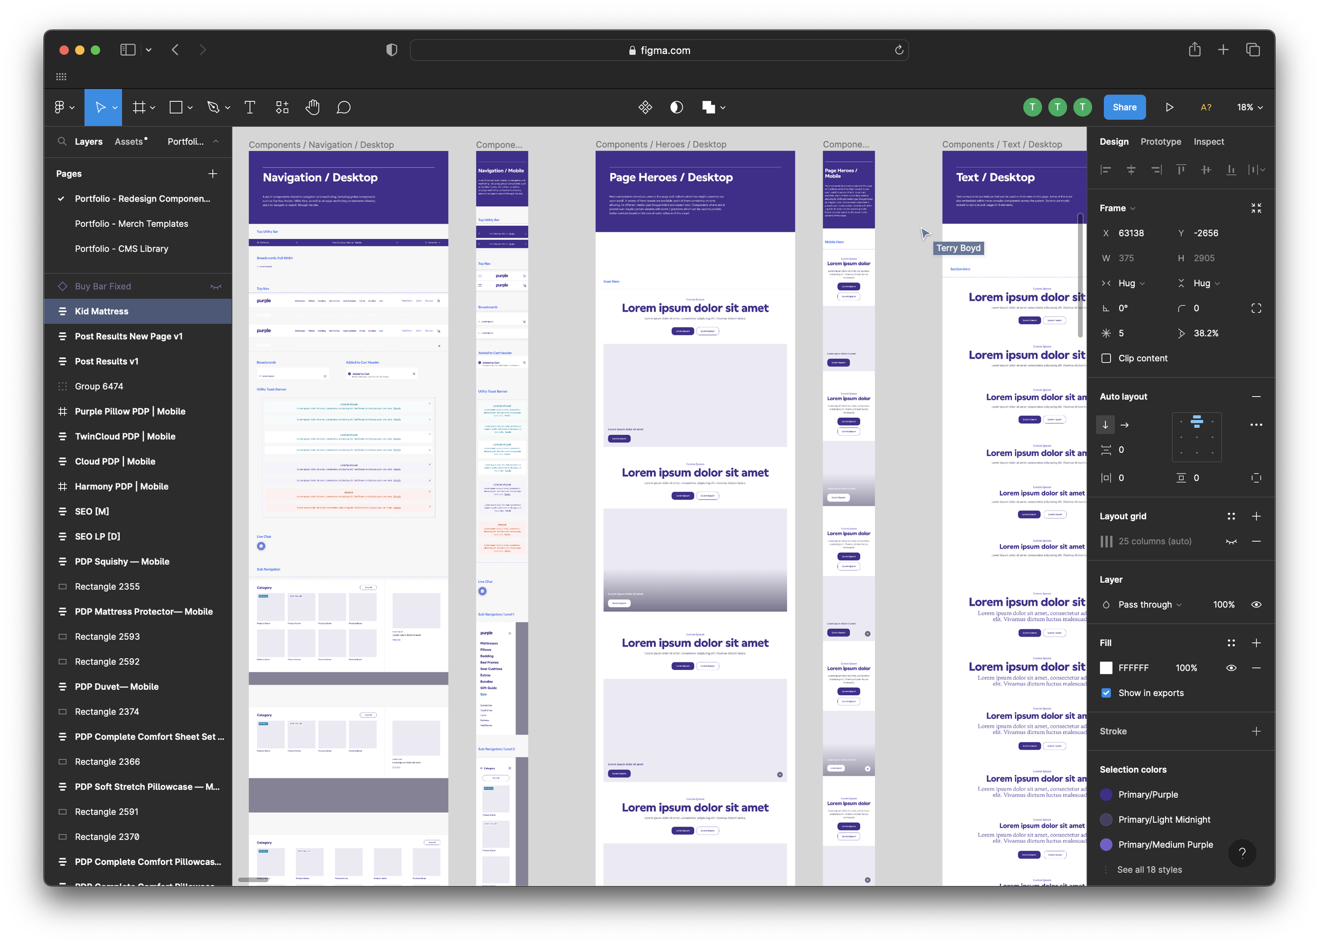Screen dimensions: 1319x944
Task: Select the Frame tool
Action: point(140,107)
